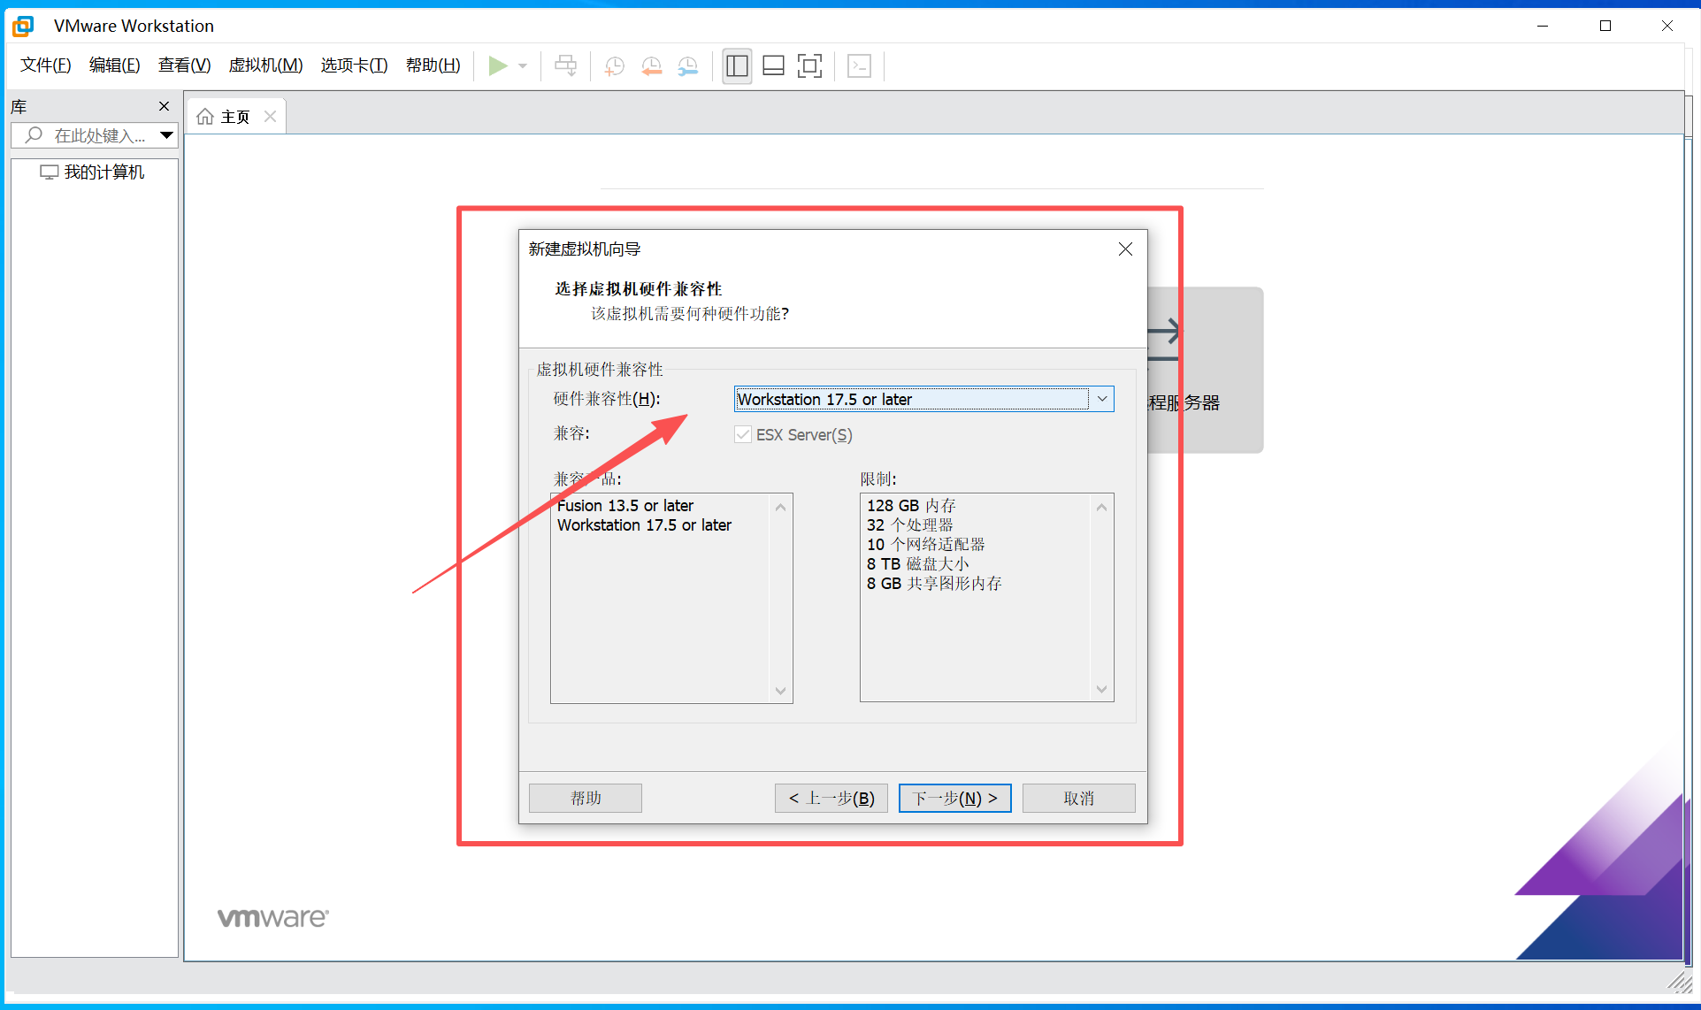Click the thumbnail bar view icon
Viewport: 1701px width, 1010px height.
tap(773, 65)
